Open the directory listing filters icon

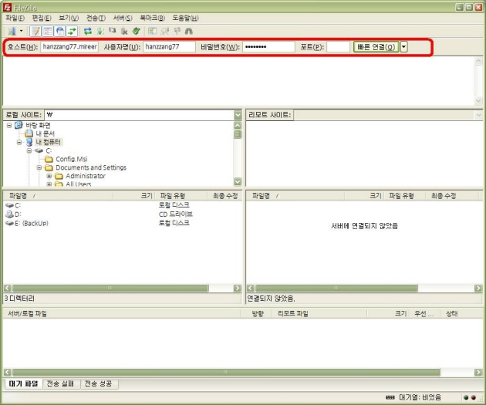152,31
